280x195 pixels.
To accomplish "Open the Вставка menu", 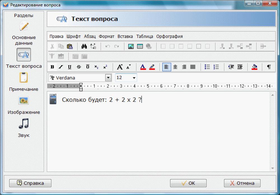I will [125, 36].
